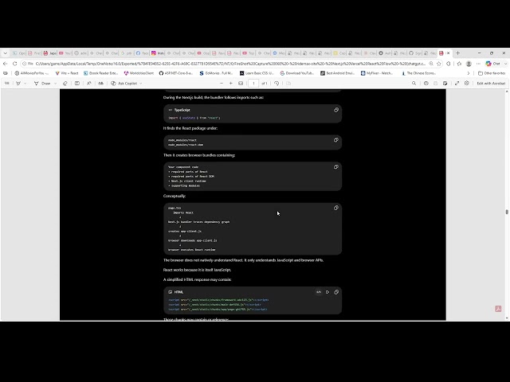
Task: Click the search icon in PDF toolbar
Action: [414, 84]
